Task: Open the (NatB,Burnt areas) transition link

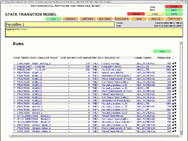Action: [x=111, y=70]
